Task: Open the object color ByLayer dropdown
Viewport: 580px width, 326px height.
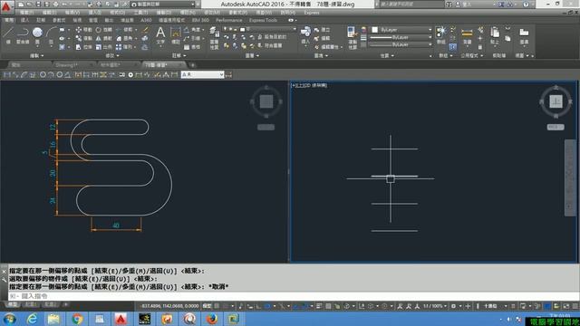Action: pyautogui.click(x=401, y=30)
